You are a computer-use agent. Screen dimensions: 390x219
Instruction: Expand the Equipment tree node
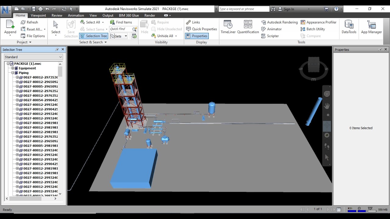[x=13, y=68]
